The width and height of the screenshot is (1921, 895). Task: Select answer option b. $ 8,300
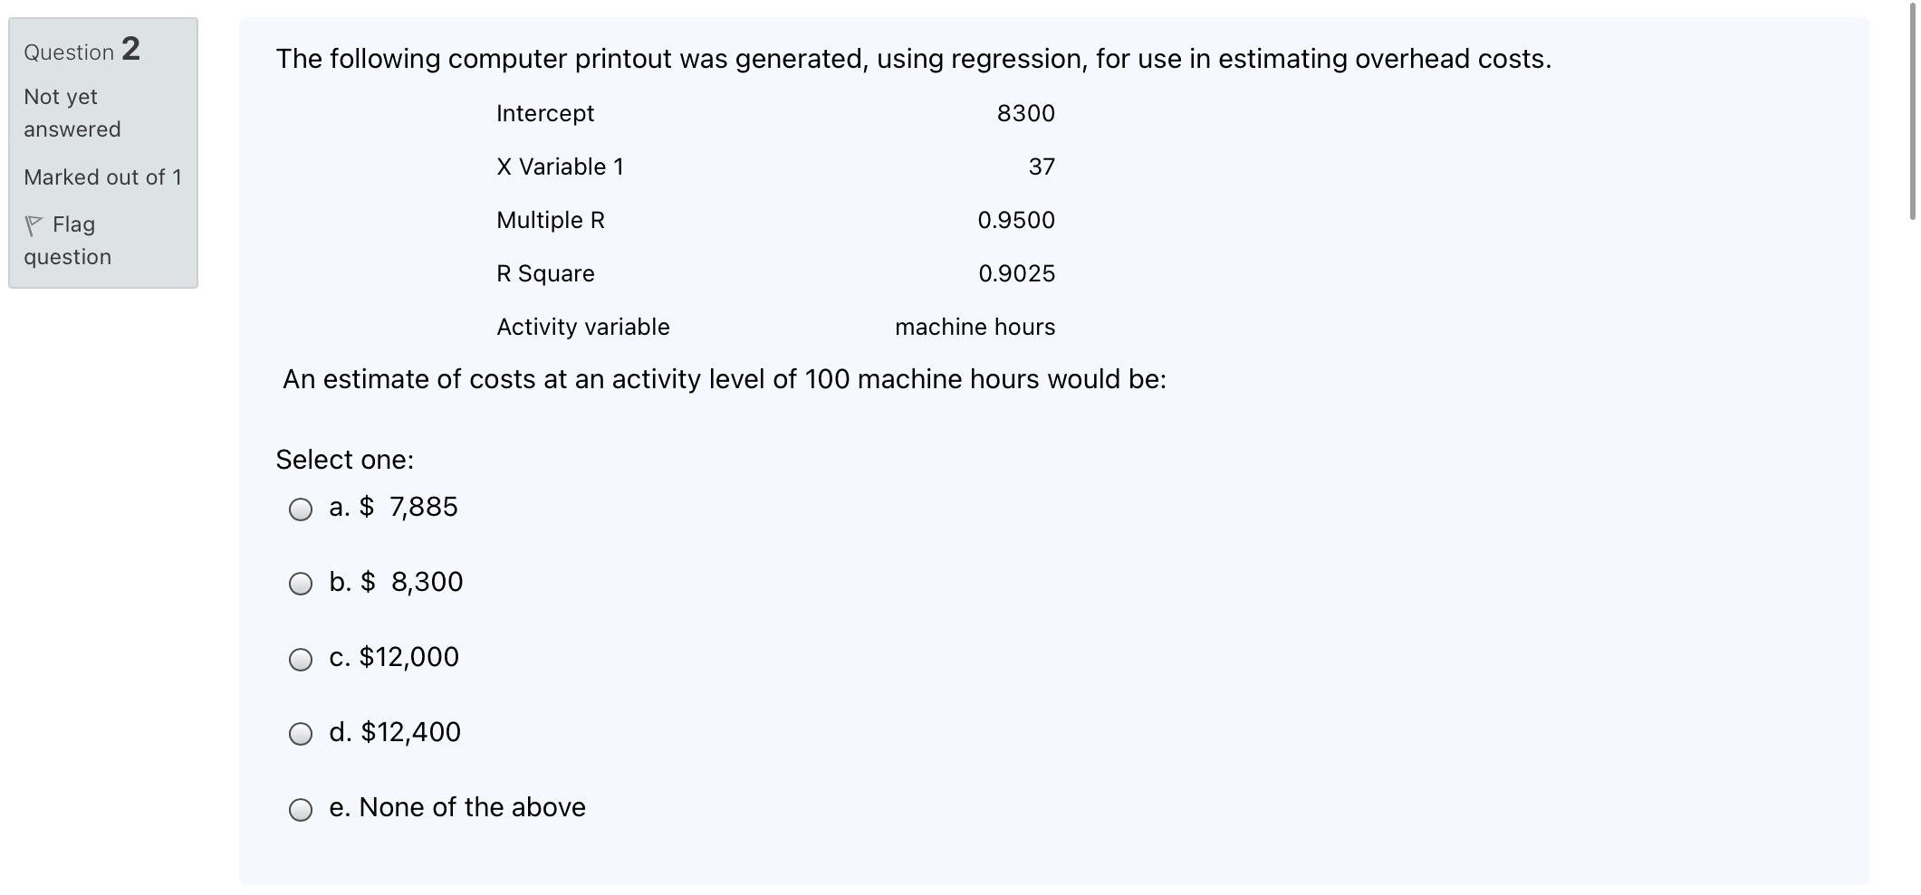pos(301,584)
